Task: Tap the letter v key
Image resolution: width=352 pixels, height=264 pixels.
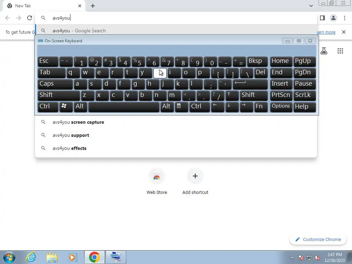Action: tap(131, 96)
